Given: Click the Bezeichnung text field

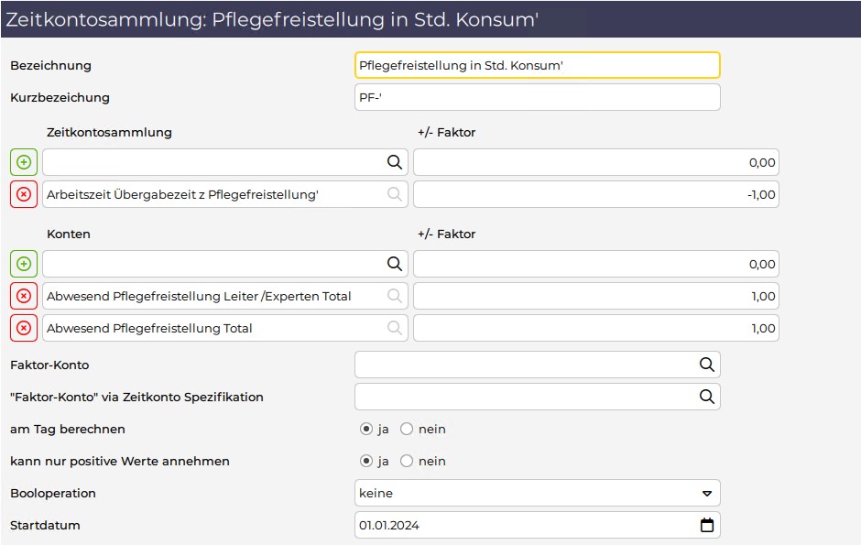Looking at the screenshot, I should [x=538, y=65].
